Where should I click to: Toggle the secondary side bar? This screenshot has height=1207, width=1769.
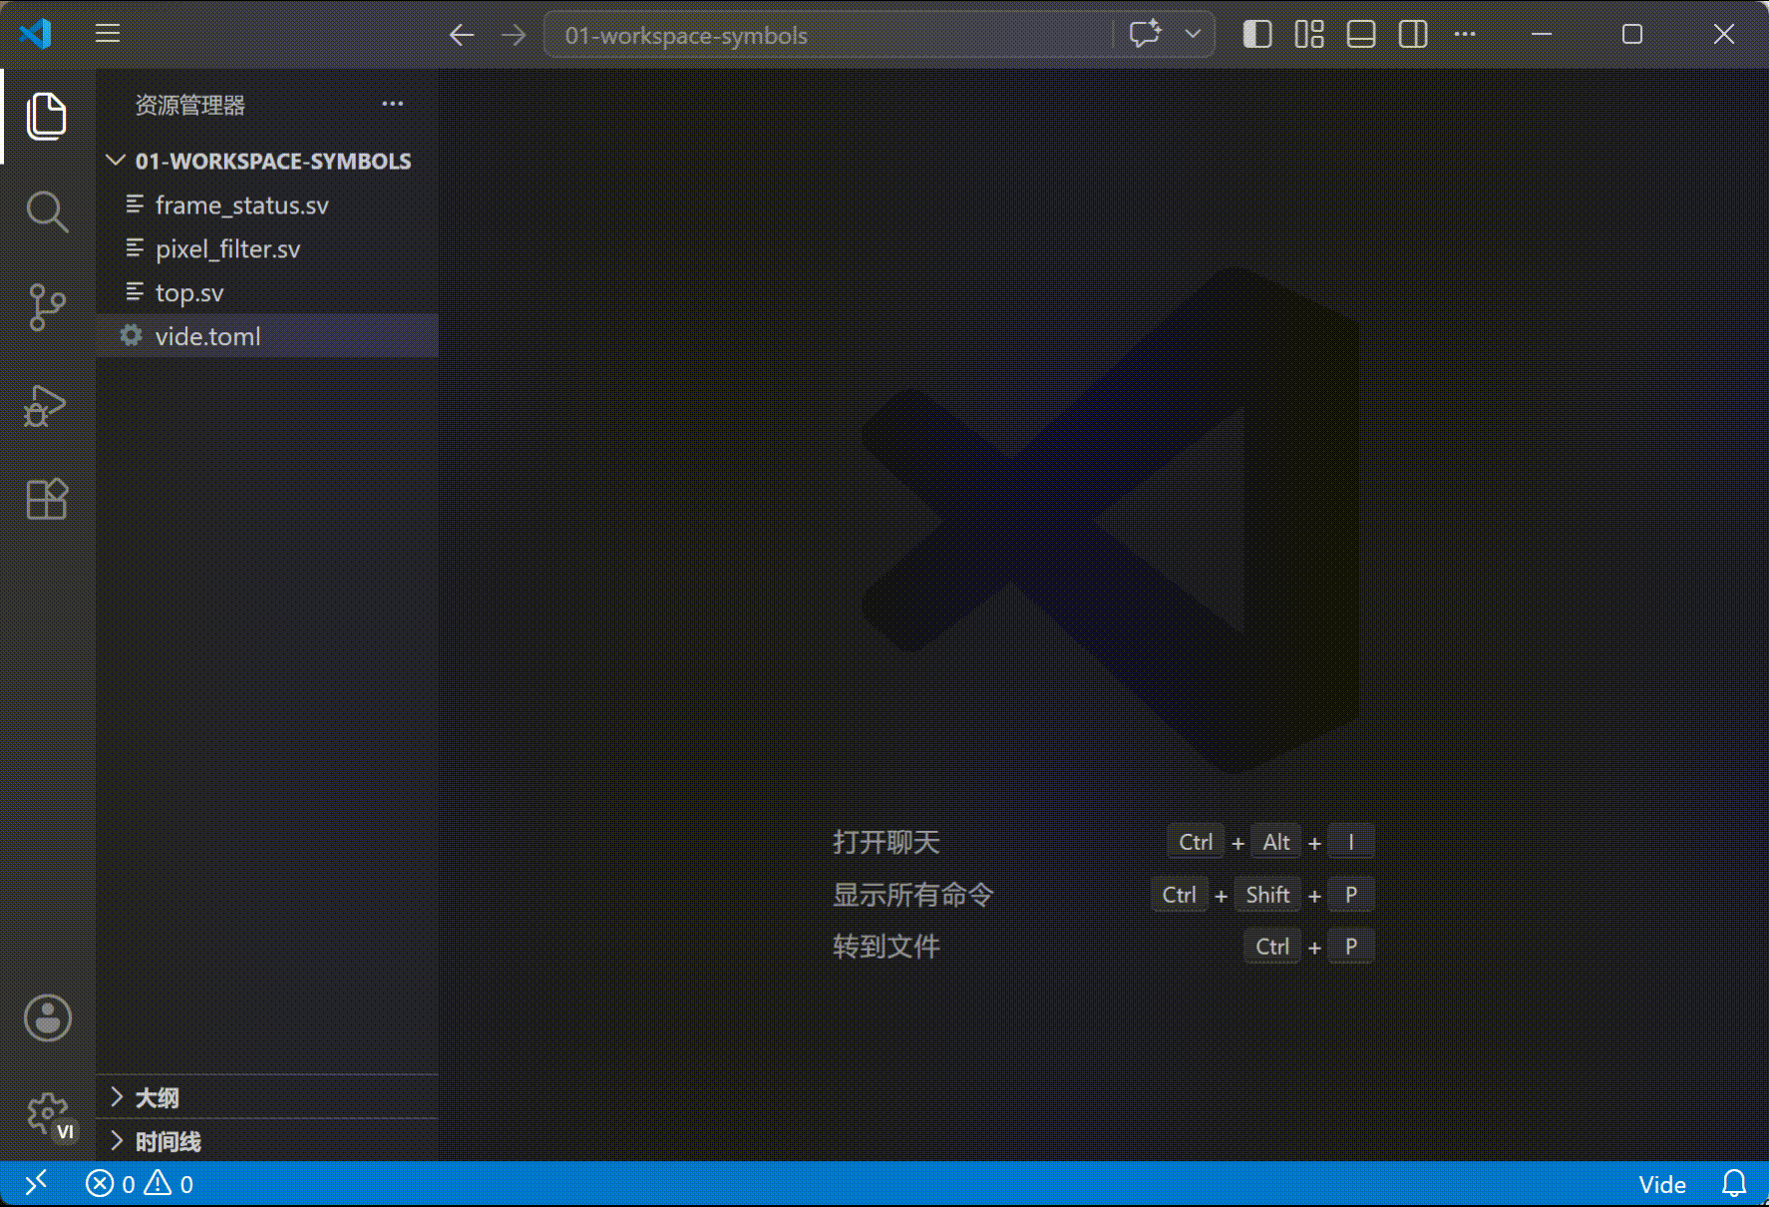pyautogui.click(x=1413, y=34)
